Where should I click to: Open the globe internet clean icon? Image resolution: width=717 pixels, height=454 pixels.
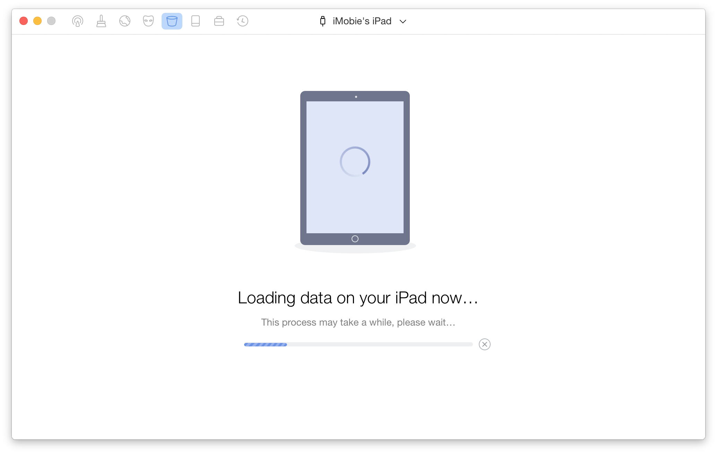[125, 21]
